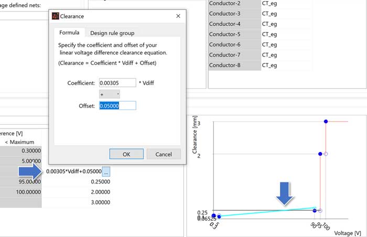Open the Design rule group tab
This screenshot has height=237, width=367.
[x=112, y=33]
